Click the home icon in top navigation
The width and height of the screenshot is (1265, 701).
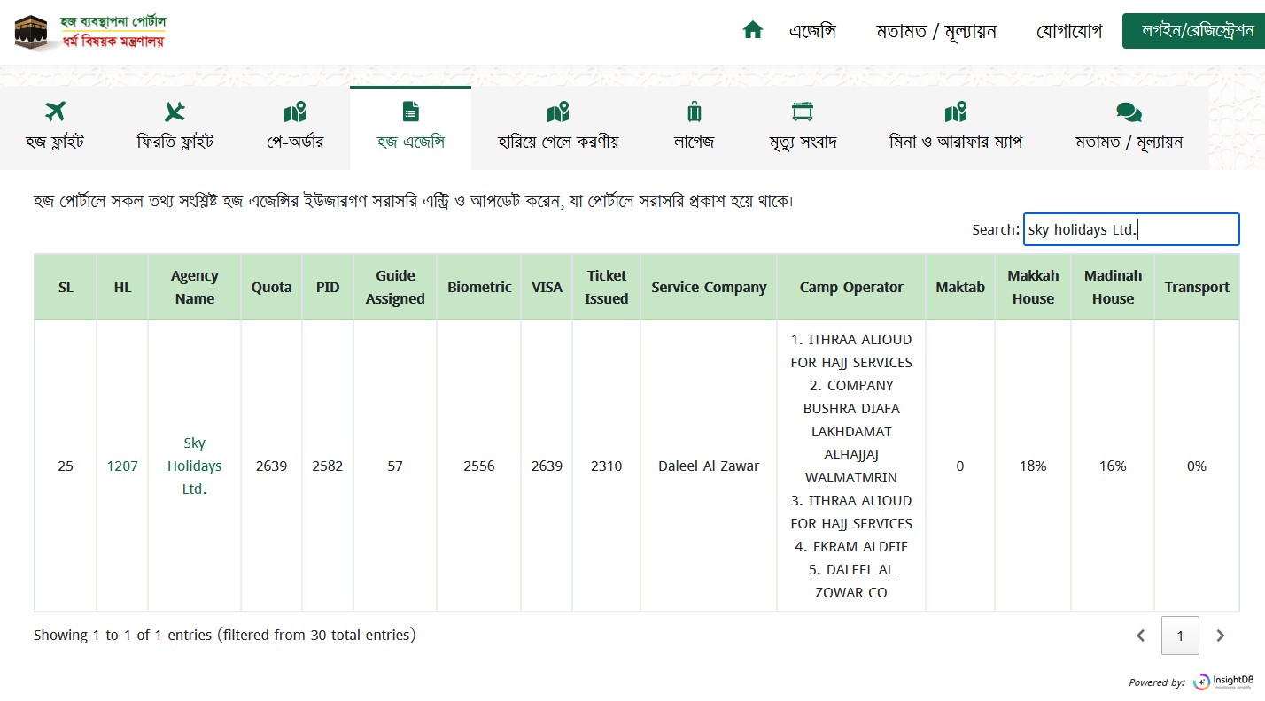(x=752, y=31)
